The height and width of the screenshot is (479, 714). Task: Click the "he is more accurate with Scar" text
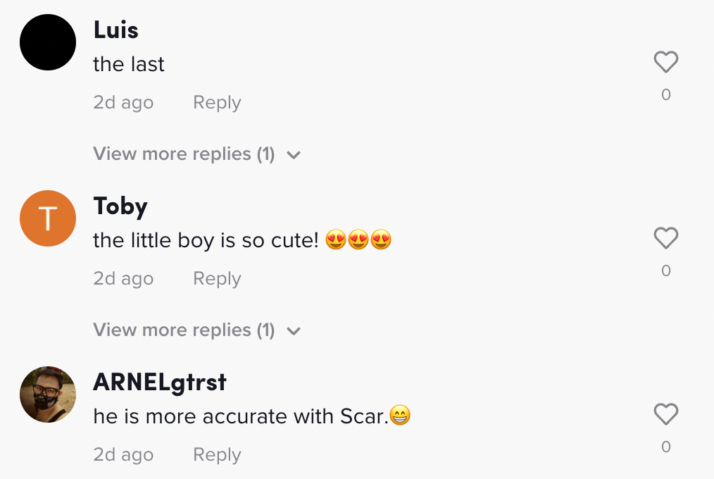241,417
